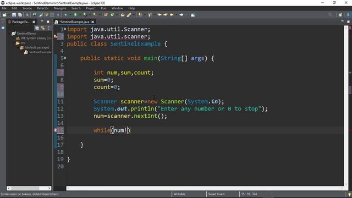The image size is (352, 198).
Task: Collapse the SentinelDemo project node
Action: coord(10,34)
